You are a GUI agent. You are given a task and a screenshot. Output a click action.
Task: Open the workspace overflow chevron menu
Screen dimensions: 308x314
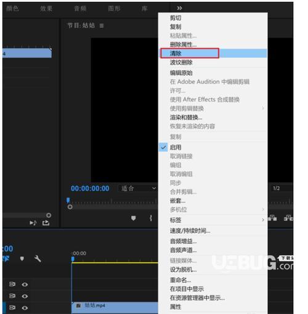click(179, 8)
